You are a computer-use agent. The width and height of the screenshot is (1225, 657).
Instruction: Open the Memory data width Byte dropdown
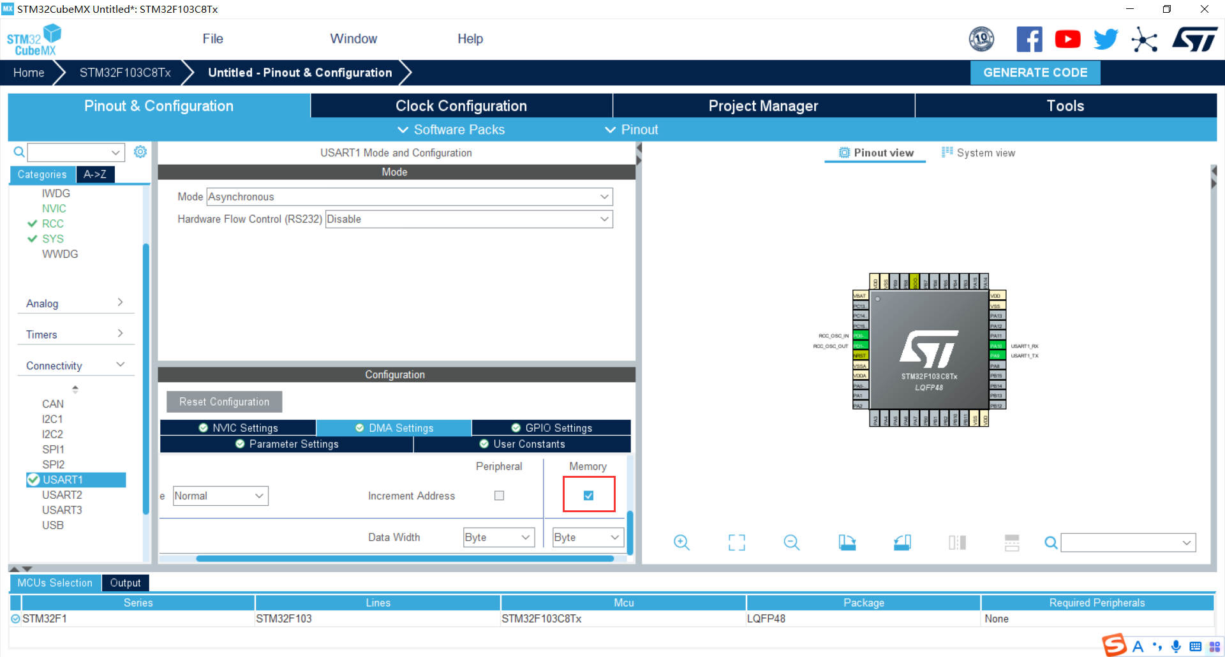588,538
